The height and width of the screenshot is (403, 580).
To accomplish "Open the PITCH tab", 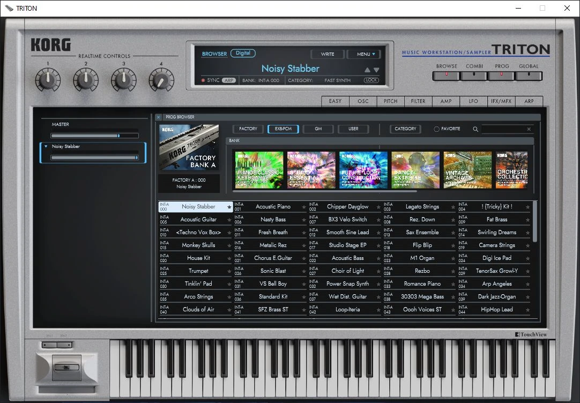I will 391,101.
